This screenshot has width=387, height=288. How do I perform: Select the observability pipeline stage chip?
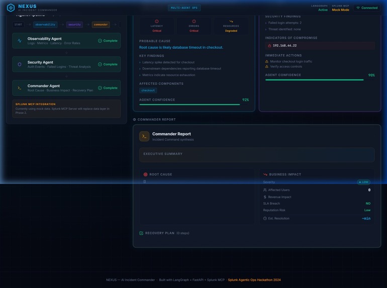tap(45, 25)
